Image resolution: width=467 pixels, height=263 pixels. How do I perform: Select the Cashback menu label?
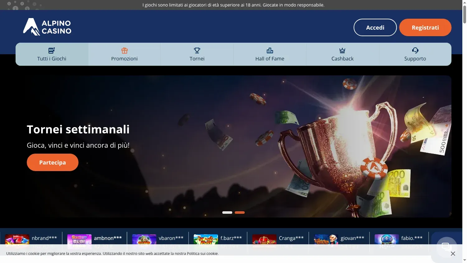click(x=342, y=59)
